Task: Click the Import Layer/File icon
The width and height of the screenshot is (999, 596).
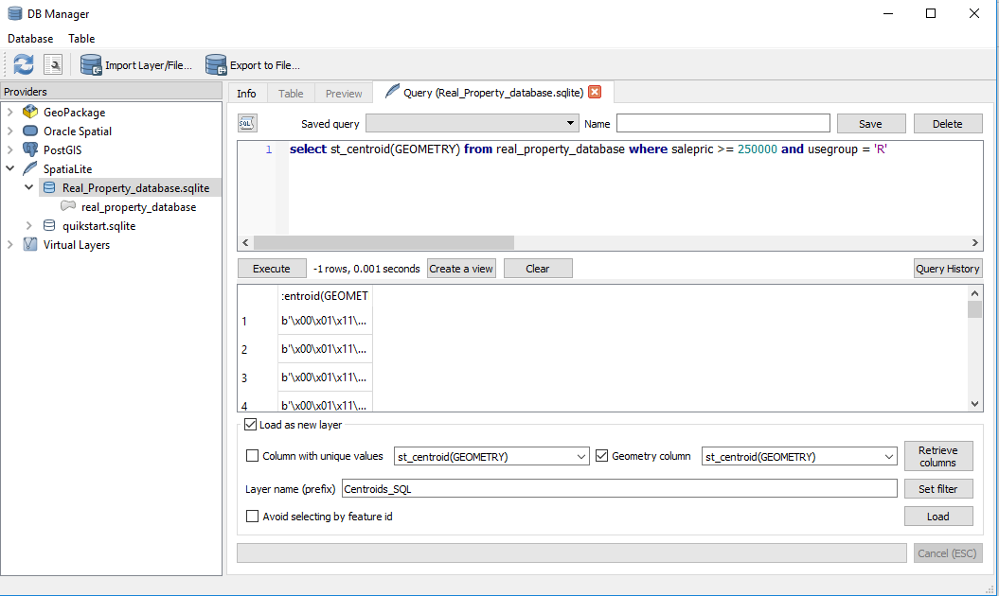Action: pos(91,65)
